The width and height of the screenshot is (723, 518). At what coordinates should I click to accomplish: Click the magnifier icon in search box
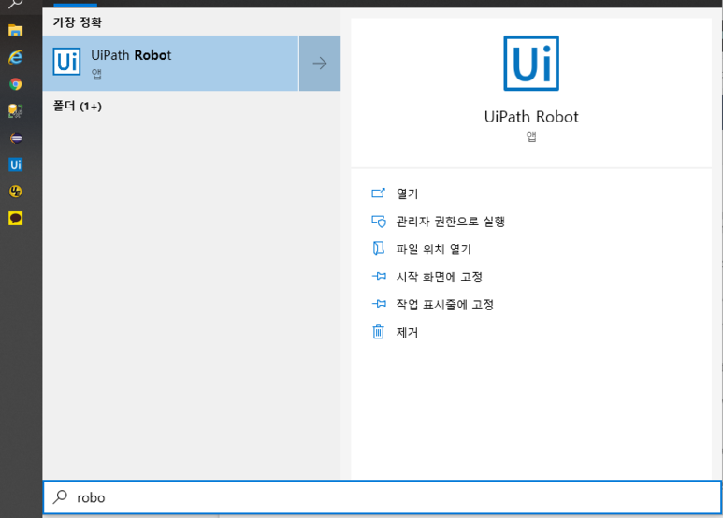(x=60, y=496)
